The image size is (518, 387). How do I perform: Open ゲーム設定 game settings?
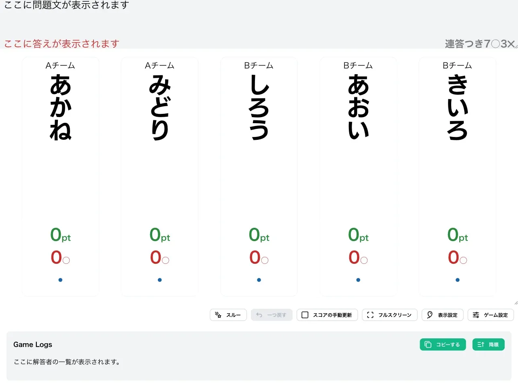point(490,315)
